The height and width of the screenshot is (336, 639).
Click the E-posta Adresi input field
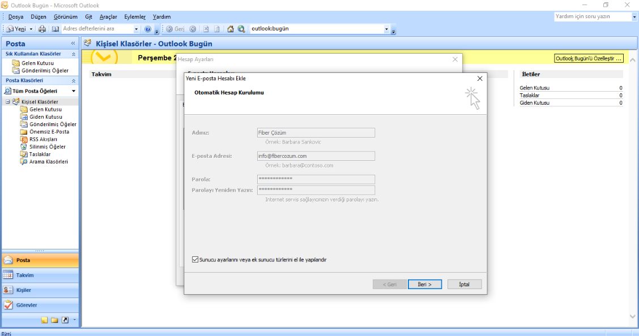pos(316,156)
